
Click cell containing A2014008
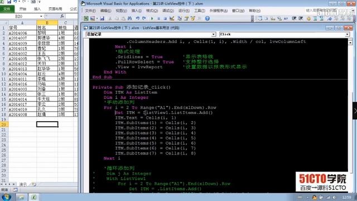tap(22, 114)
